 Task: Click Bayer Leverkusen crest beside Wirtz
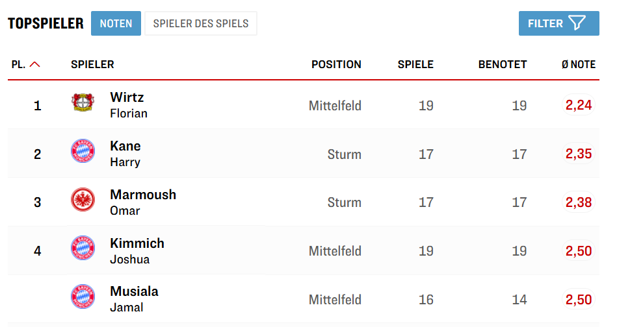click(83, 104)
